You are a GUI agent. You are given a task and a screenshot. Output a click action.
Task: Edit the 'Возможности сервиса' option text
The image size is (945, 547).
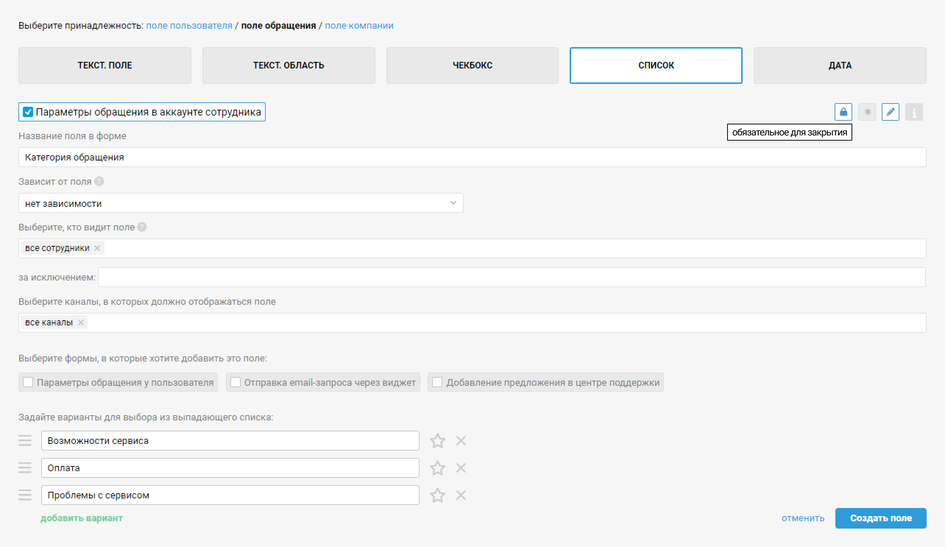click(230, 441)
